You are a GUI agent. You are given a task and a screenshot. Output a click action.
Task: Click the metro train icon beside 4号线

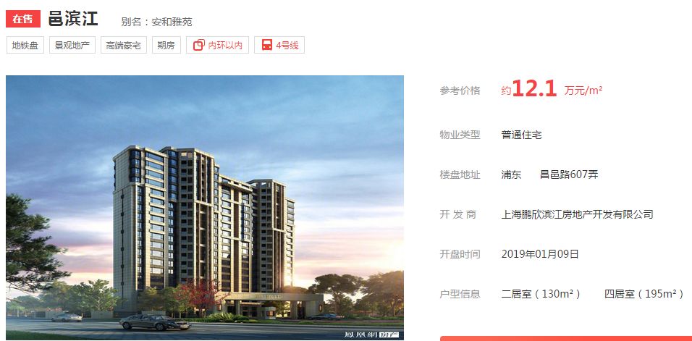tap(266, 45)
